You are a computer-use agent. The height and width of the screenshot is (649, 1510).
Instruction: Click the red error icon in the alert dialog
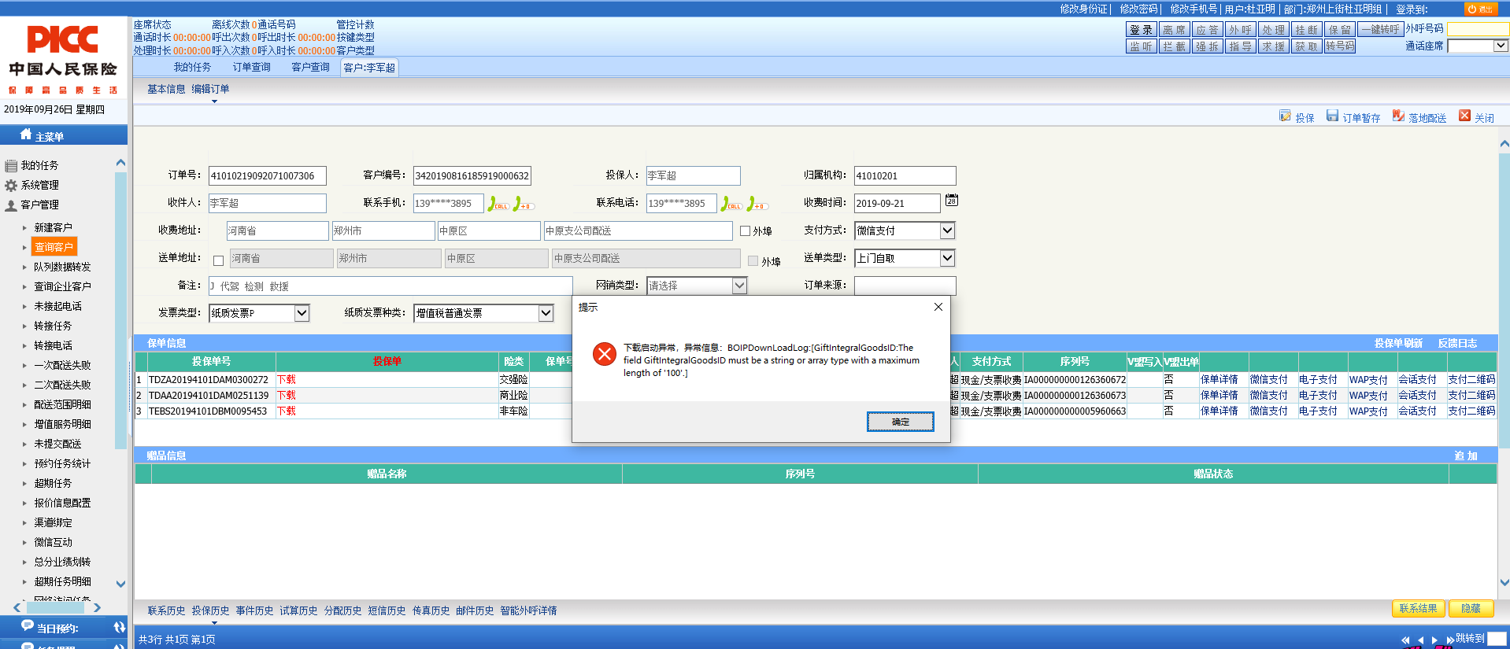tap(605, 354)
